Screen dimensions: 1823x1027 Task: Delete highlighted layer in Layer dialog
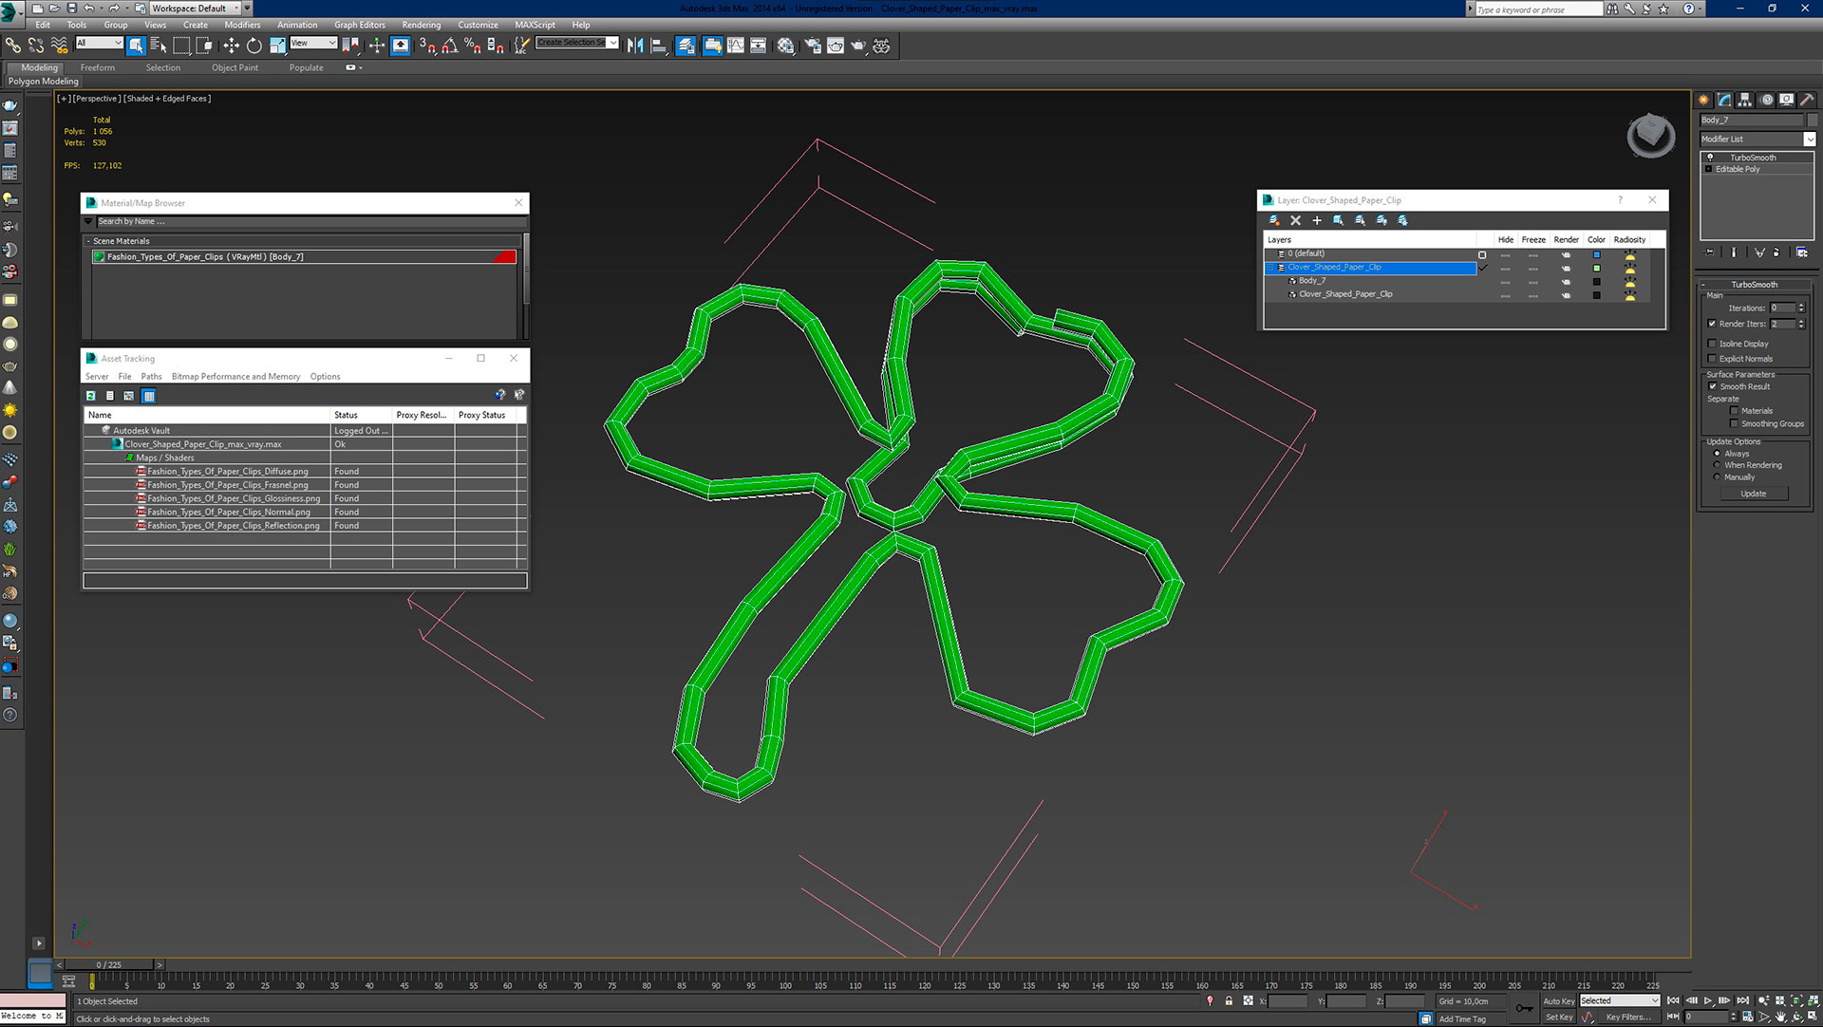[x=1295, y=220]
